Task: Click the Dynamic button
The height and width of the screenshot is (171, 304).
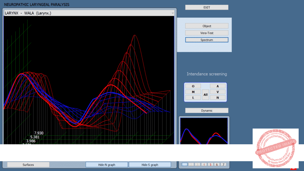Action: (x=207, y=110)
